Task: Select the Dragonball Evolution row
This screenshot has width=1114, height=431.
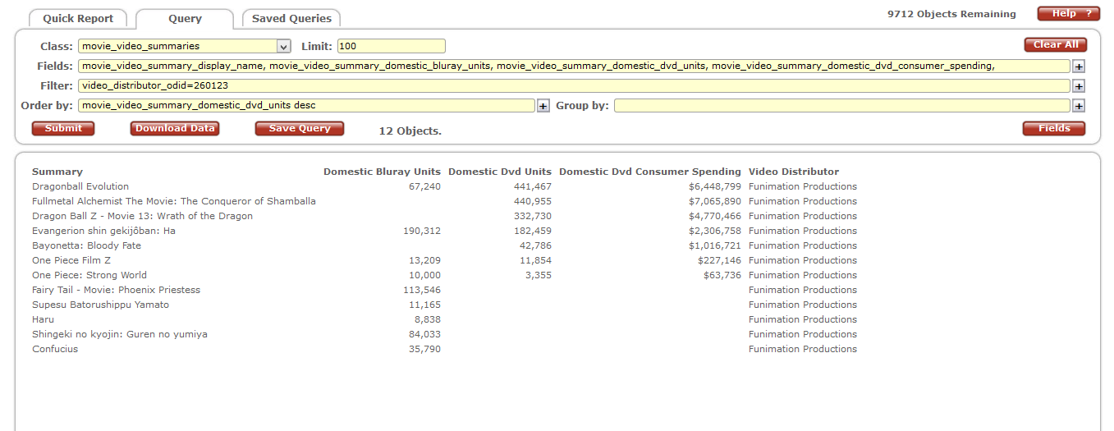Action: (80, 186)
